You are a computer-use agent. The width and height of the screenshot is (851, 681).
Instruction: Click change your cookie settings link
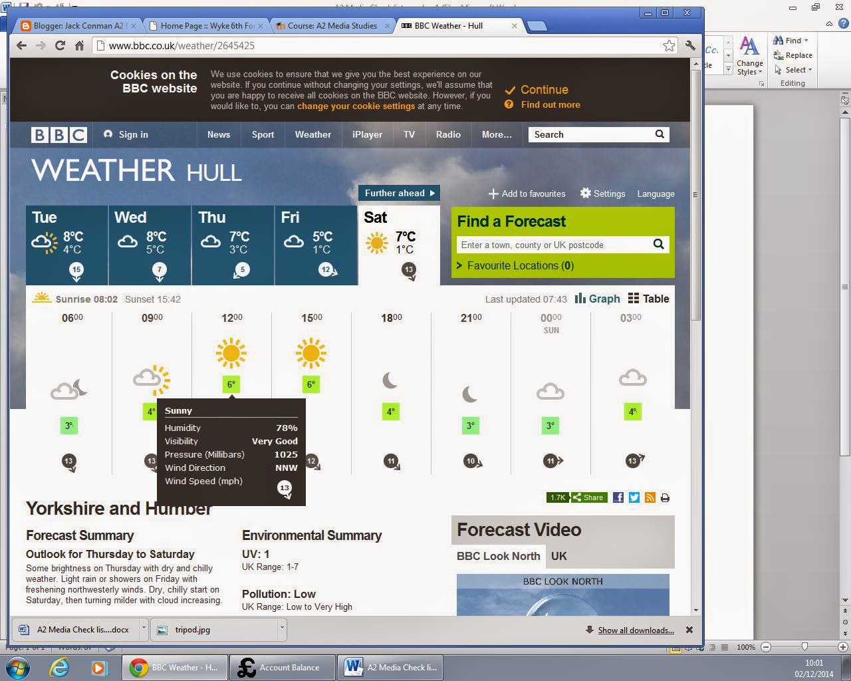click(x=356, y=106)
